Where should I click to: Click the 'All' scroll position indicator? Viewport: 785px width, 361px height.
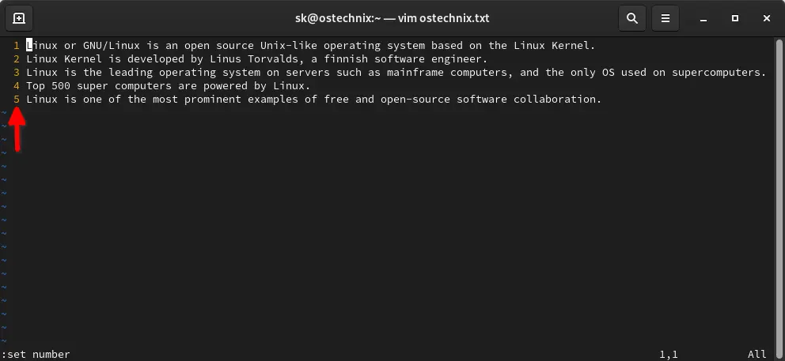pyautogui.click(x=757, y=354)
